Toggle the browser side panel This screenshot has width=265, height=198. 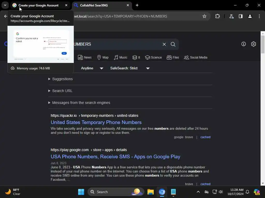240,16
